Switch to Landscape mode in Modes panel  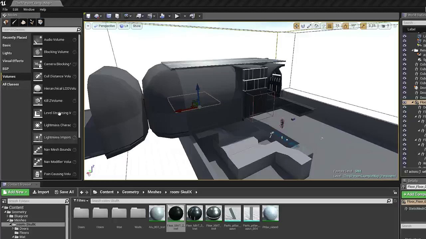coord(23,22)
